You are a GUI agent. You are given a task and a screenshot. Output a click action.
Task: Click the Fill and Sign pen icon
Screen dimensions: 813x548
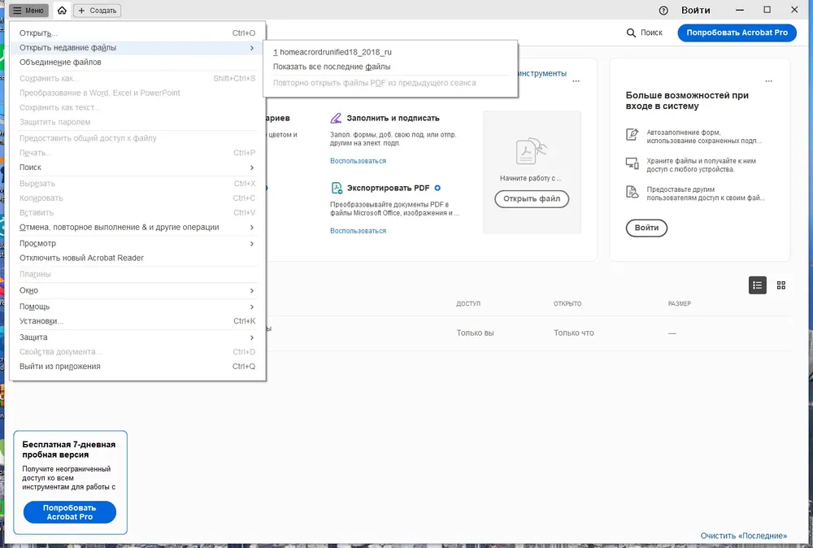click(x=336, y=118)
